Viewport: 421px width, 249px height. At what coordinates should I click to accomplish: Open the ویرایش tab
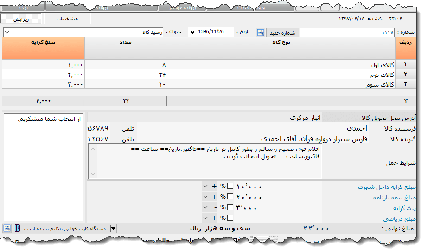coord(21,19)
